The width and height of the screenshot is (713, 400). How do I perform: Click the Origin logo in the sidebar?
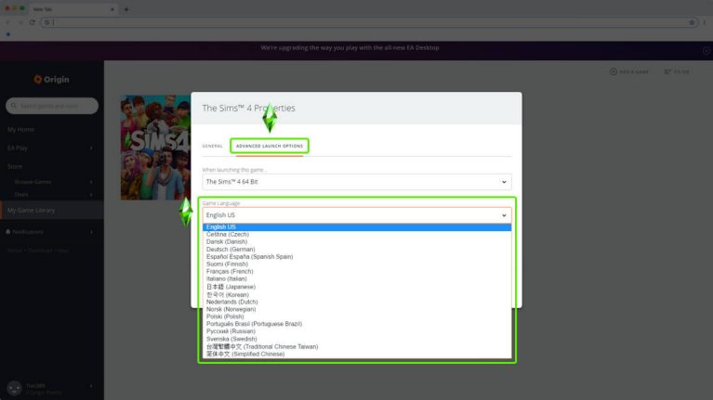click(x=51, y=80)
